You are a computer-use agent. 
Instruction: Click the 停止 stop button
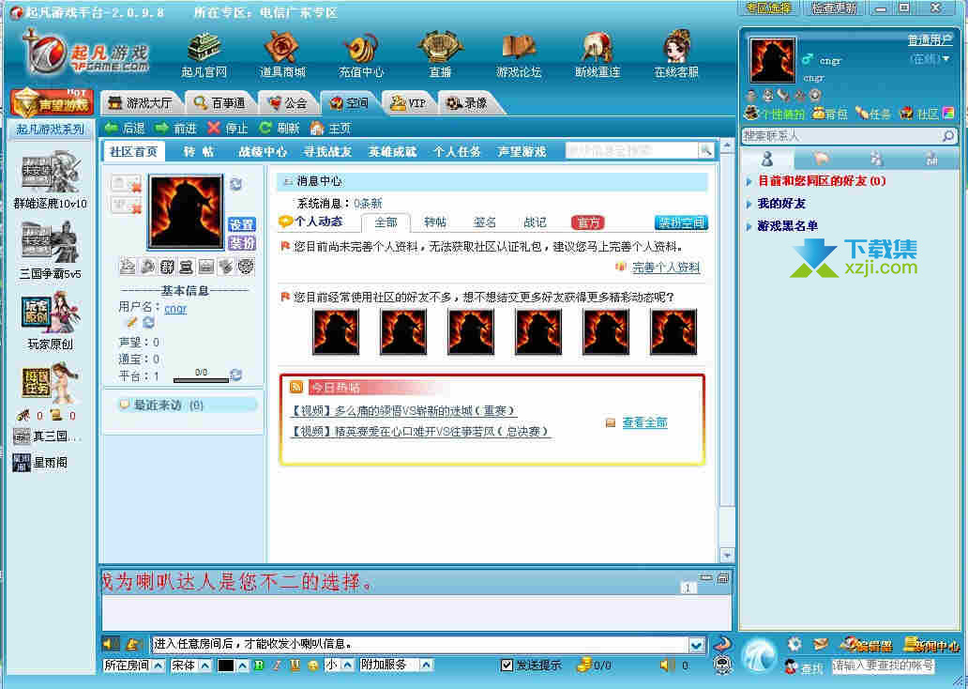coord(228,128)
